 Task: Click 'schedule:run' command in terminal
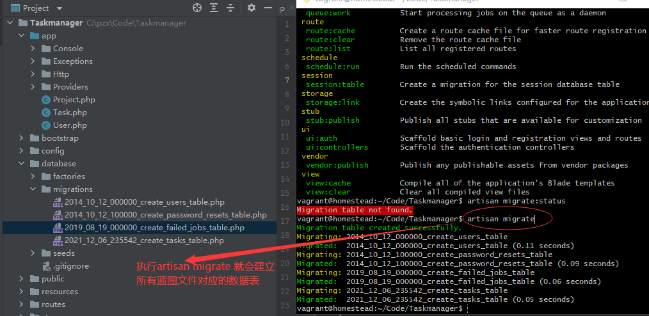coord(332,67)
